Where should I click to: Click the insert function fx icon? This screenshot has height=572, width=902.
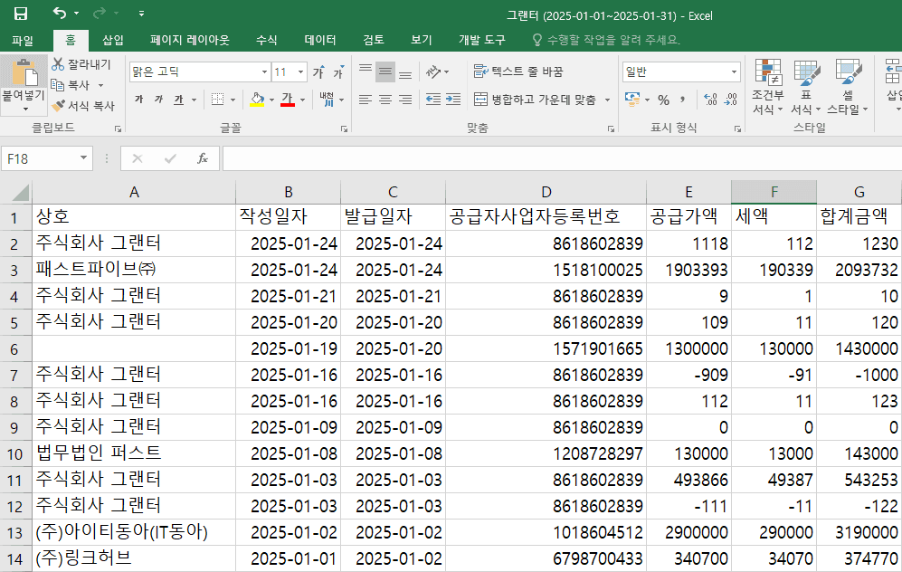(202, 158)
